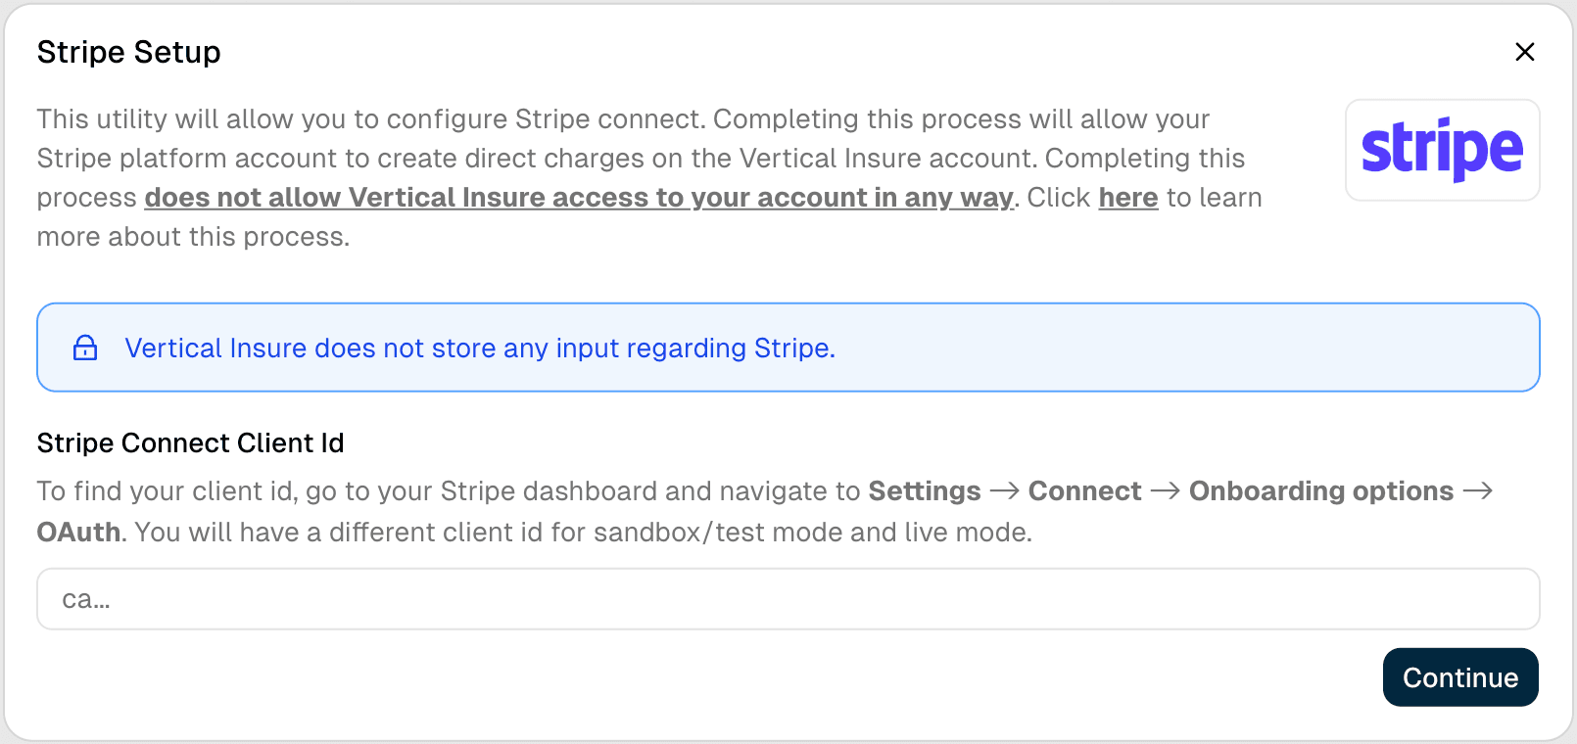Click 'Vertical Insure does not store' message
Image resolution: width=1577 pixels, height=744 pixels.
click(x=480, y=348)
